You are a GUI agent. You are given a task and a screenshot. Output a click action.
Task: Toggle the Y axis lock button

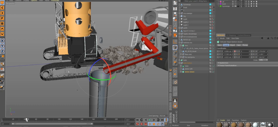coord(2,46)
